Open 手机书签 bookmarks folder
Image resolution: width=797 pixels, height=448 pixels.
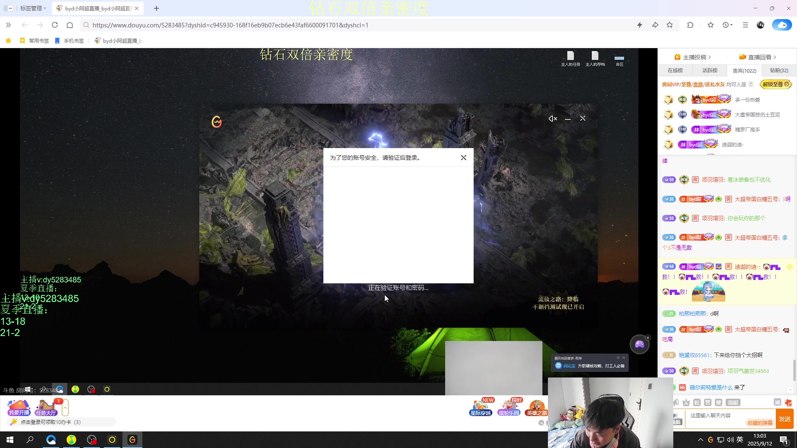70,41
